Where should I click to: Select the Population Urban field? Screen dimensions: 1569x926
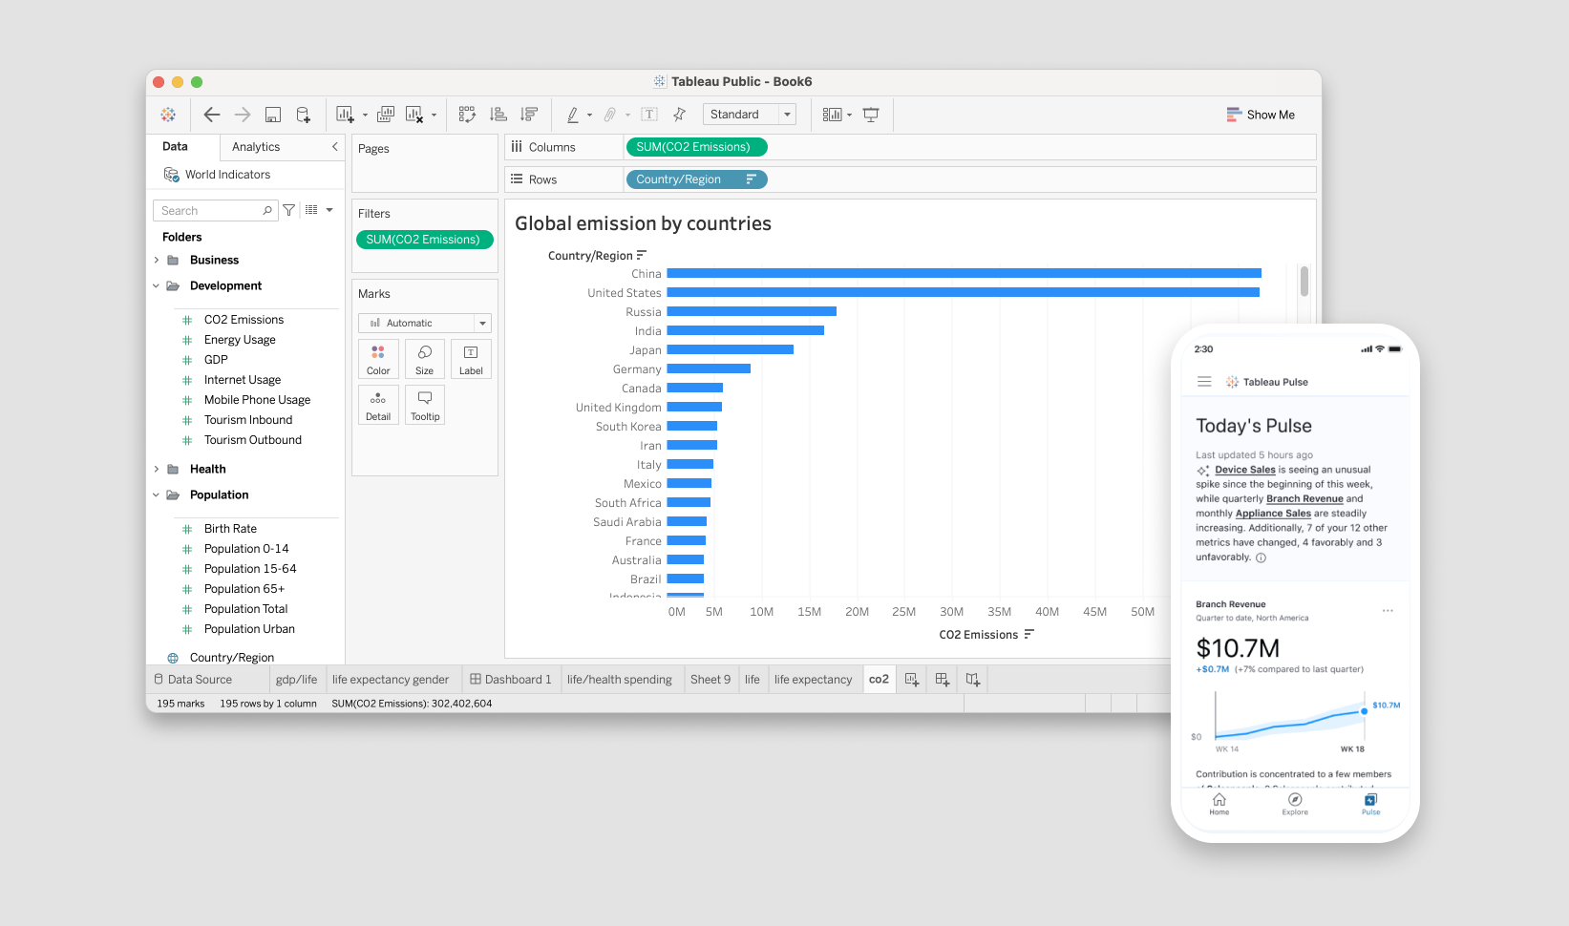pos(249,629)
